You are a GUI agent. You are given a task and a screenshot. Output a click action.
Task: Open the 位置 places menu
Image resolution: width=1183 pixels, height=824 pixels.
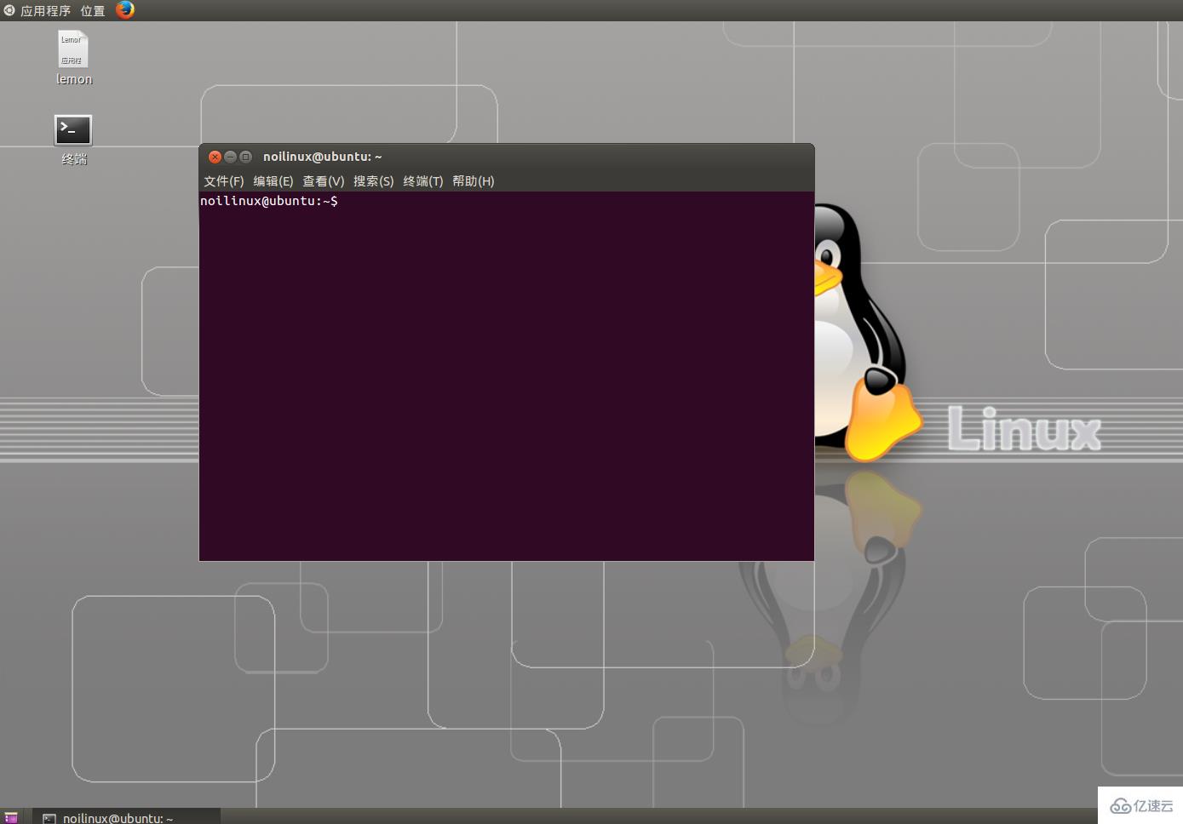pos(93,11)
